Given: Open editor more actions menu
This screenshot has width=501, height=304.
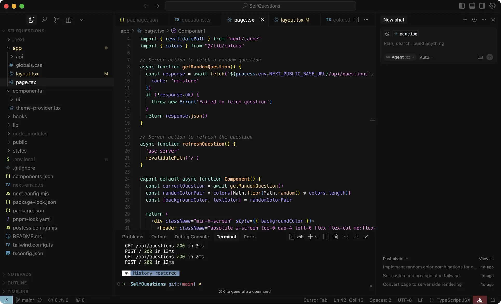Looking at the screenshot, I should (366, 20).
